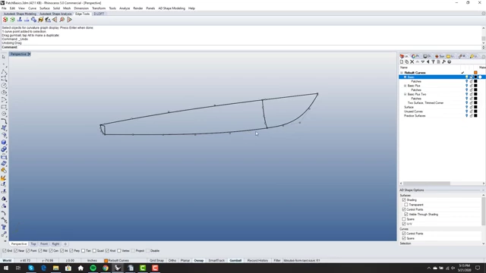Image resolution: width=486 pixels, height=273 pixels.
Task: Click the yellow box icon in Edge Tools toolbar
Action: pyautogui.click(x=40, y=20)
